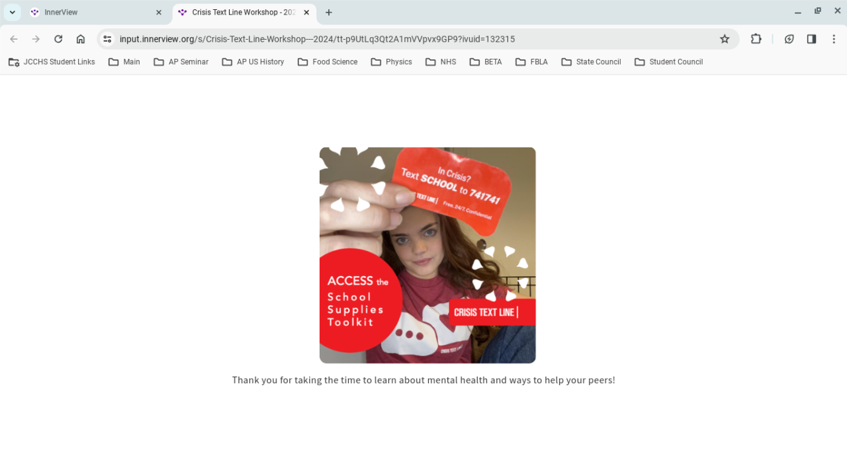847x475 pixels.
Task: Go to the home page
Action: click(81, 39)
